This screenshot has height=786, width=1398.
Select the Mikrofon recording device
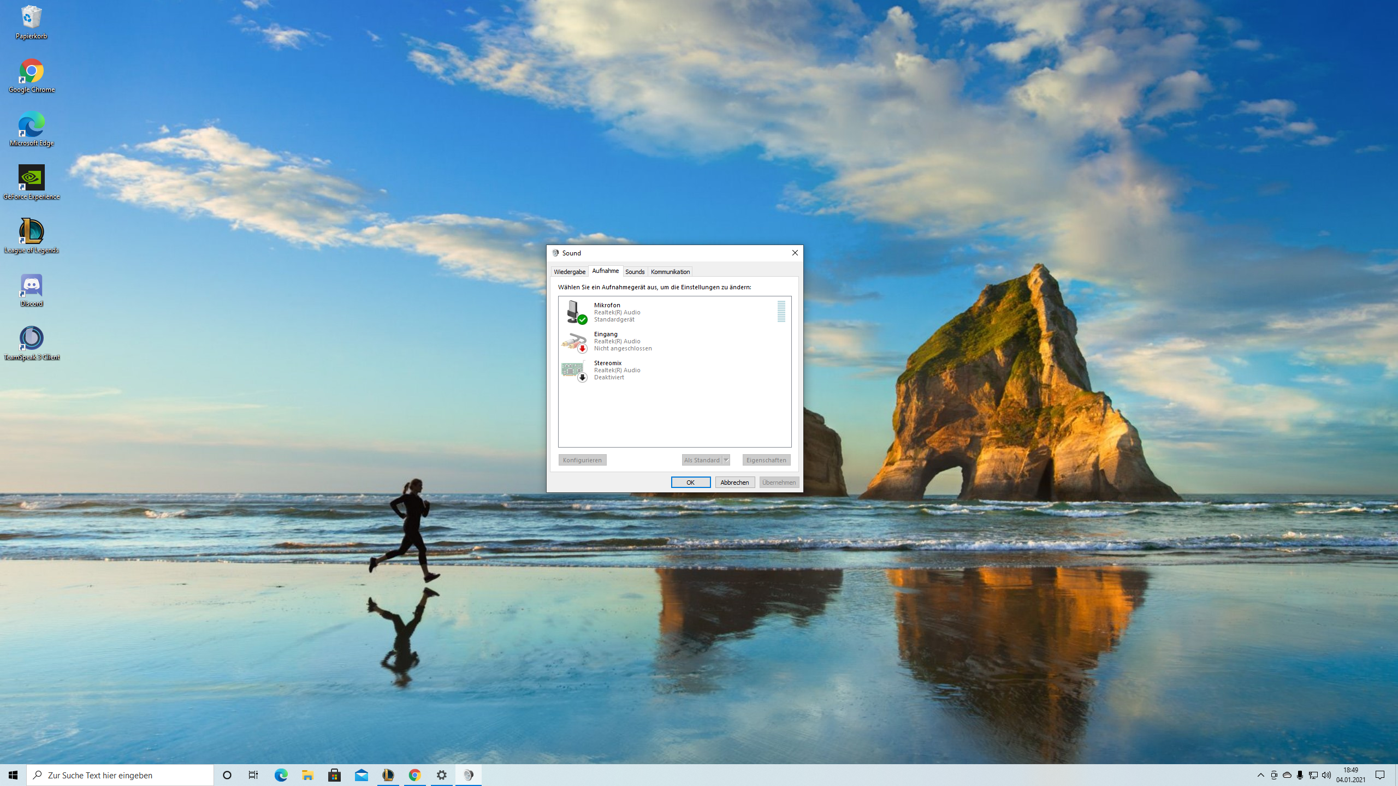coord(617,312)
